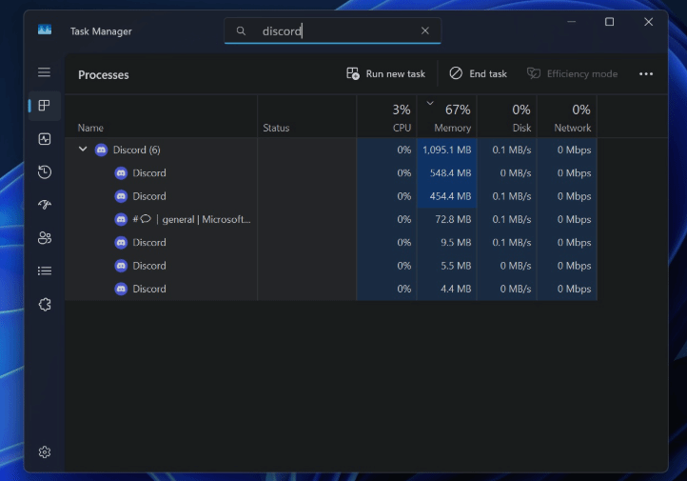
Task: Collapse the Discord (6) group
Action: [x=83, y=150]
